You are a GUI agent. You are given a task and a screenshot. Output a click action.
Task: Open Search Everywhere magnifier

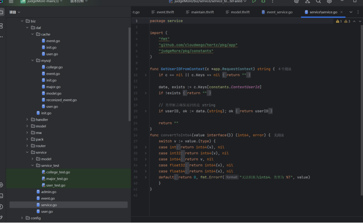point(318,1)
